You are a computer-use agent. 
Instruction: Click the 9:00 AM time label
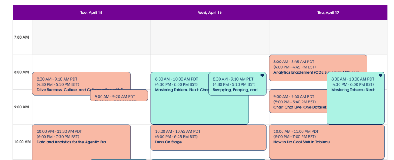tap(22, 107)
